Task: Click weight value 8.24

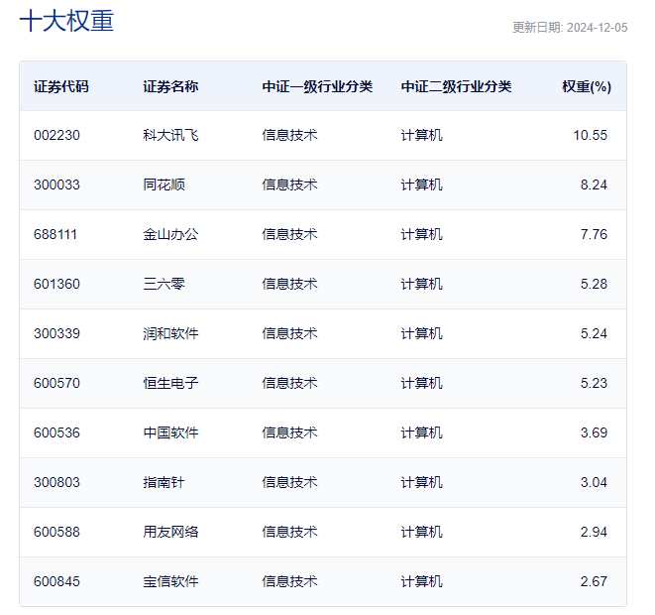Action: pos(594,184)
